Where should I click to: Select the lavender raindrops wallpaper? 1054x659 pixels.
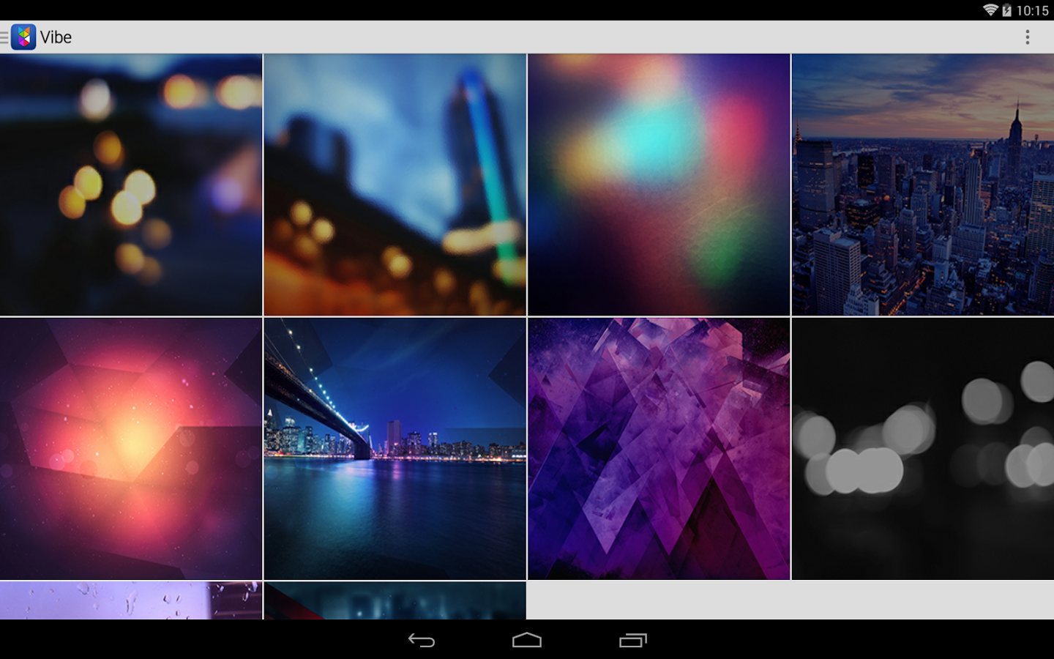(x=131, y=600)
